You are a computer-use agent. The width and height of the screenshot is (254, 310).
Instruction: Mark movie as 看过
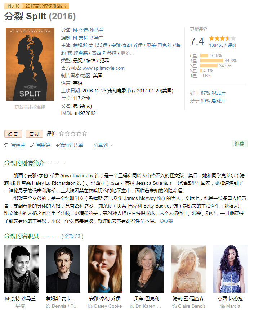[x=34, y=134]
